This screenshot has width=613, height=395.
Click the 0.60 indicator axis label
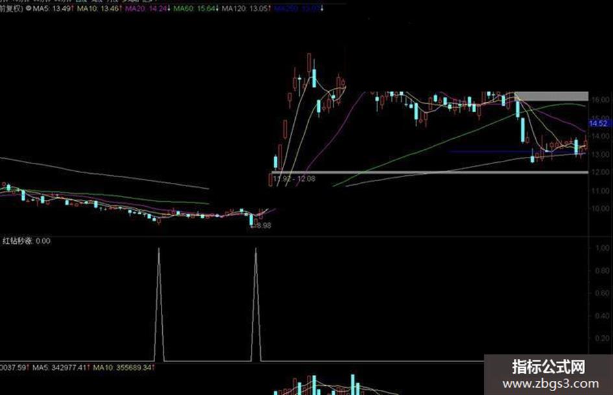[x=602, y=293]
